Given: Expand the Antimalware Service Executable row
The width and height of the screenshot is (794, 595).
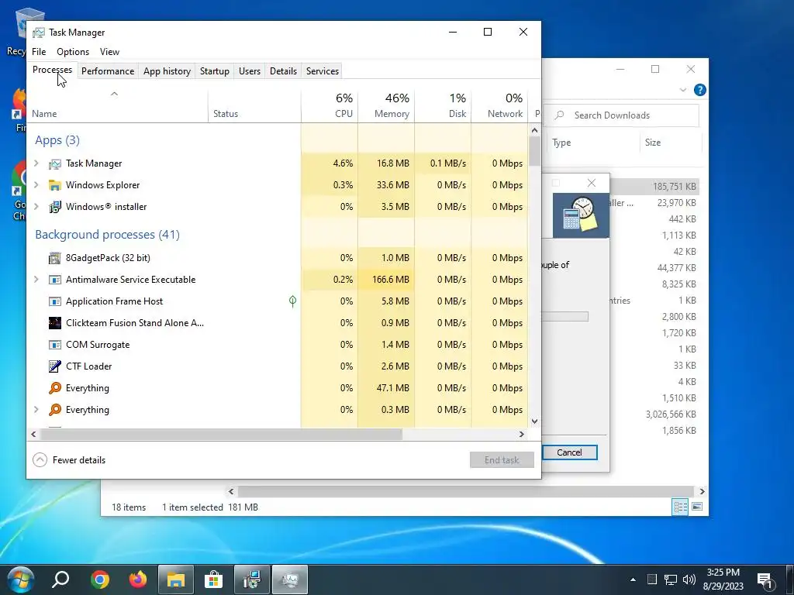Looking at the screenshot, I should point(36,280).
